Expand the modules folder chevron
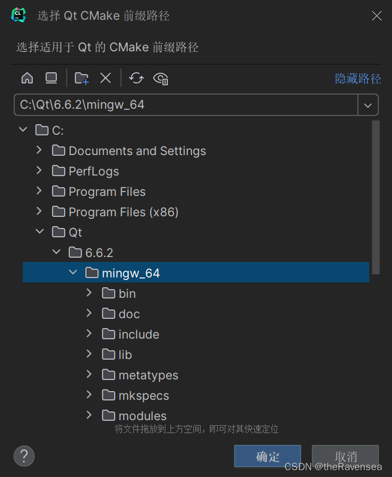The width and height of the screenshot is (392, 477). click(89, 415)
